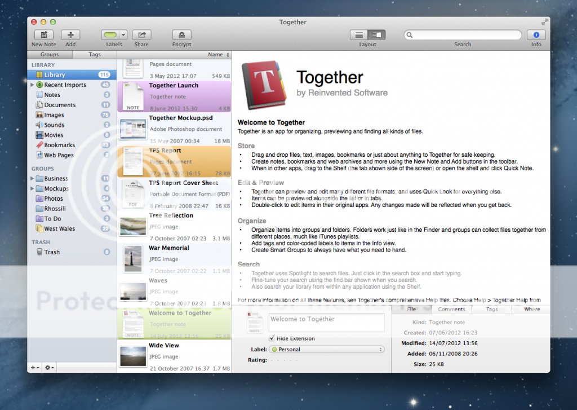The width and height of the screenshot is (577, 410).
Task: Sort the list by Name column header
Action: click(215, 55)
